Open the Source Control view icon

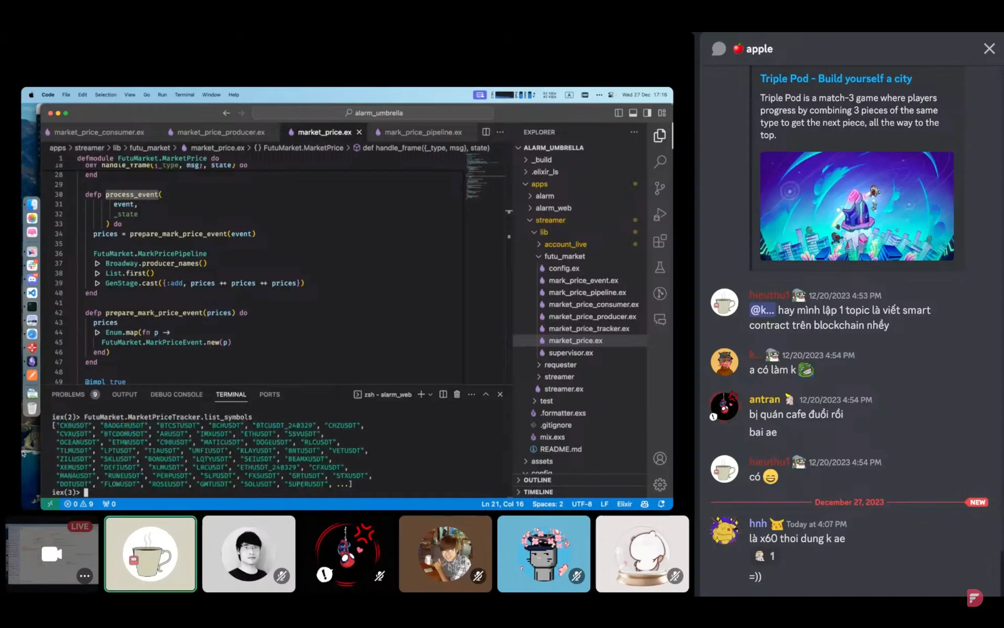[659, 188]
